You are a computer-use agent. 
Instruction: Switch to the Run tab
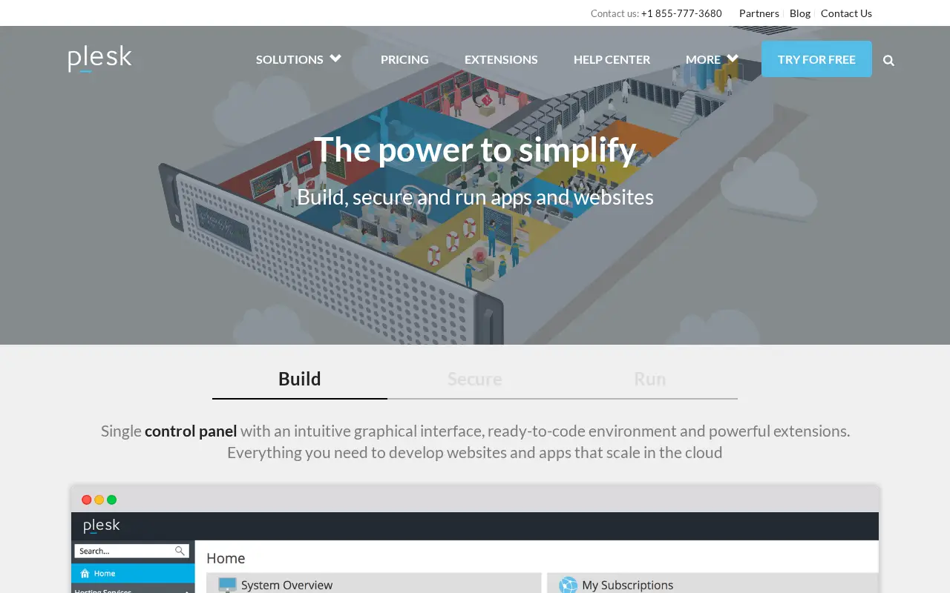(650, 379)
